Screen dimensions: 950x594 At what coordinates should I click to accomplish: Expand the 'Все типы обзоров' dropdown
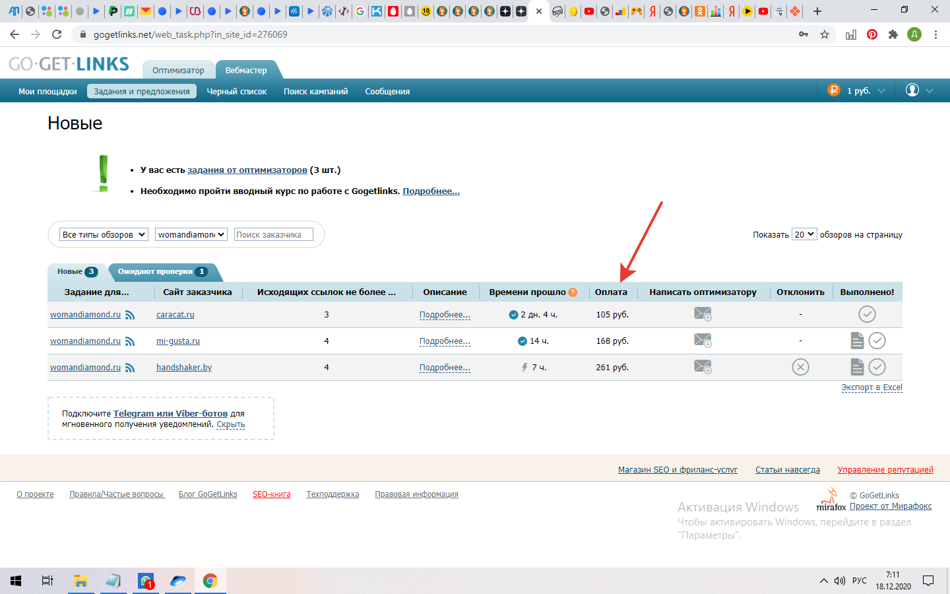click(104, 234)
